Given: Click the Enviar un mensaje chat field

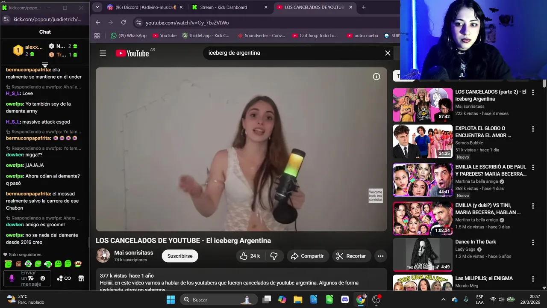Looking at the screenshot, I should pos(27,278).
